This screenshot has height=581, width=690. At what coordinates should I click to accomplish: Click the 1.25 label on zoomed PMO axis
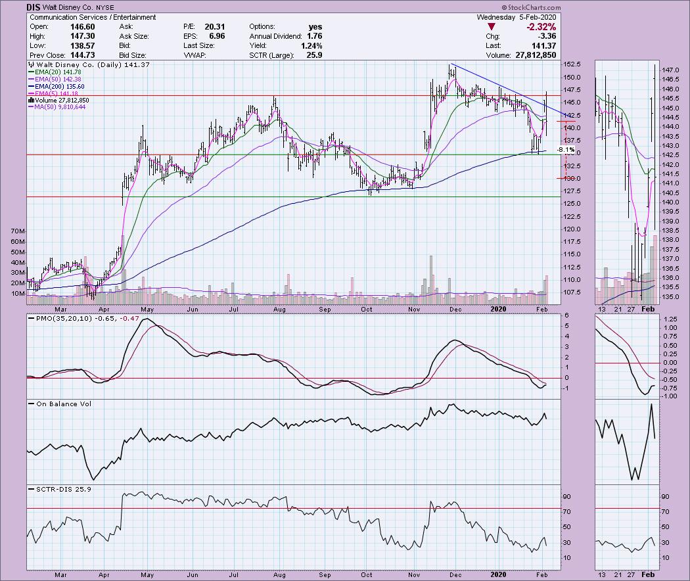click(671, 319)
